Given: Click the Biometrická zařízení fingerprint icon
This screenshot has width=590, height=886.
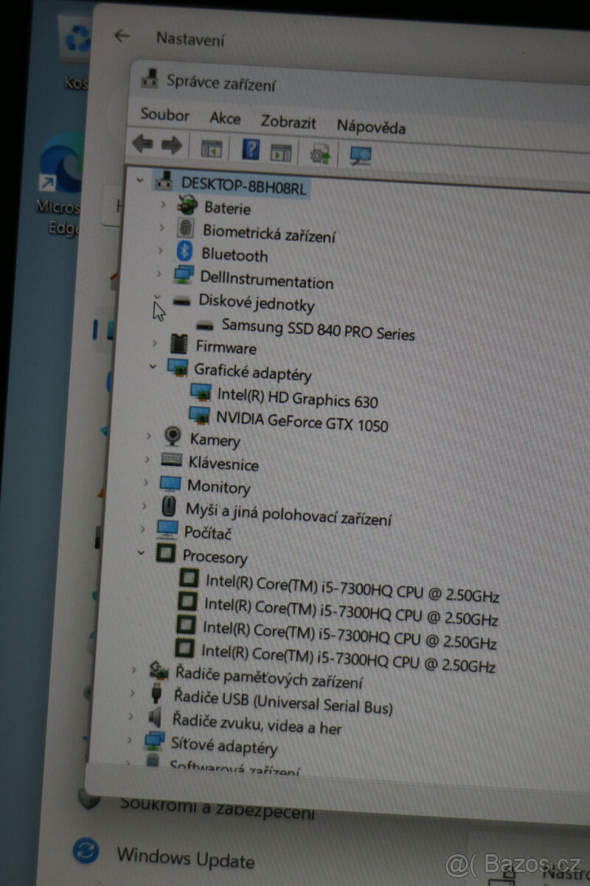Looking at the screenshot, I should click(186, 229).
